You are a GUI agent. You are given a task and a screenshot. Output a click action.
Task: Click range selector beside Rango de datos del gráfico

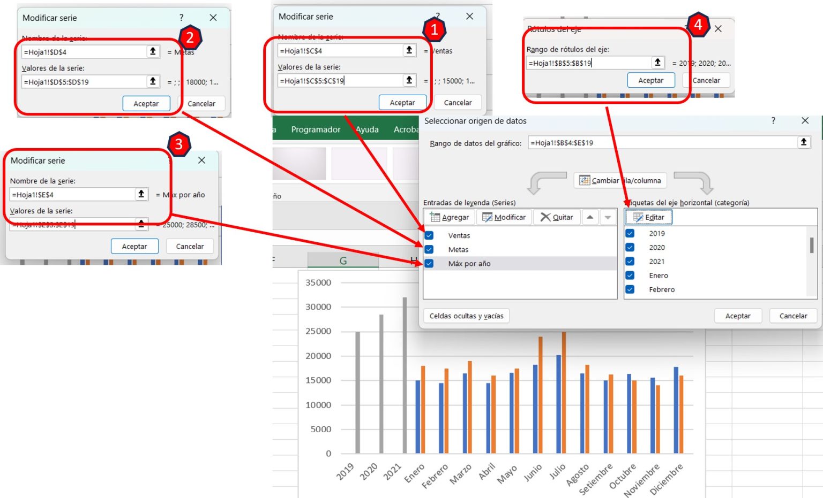pyautogui.click(x=804, y=142)
